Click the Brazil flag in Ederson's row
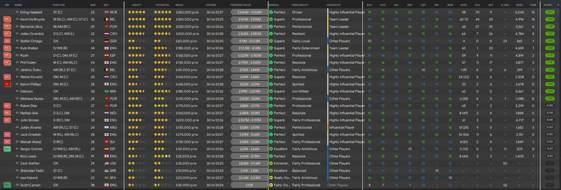Image resolution: width=561 pixels, height=190 pixels. click(107, 91)
